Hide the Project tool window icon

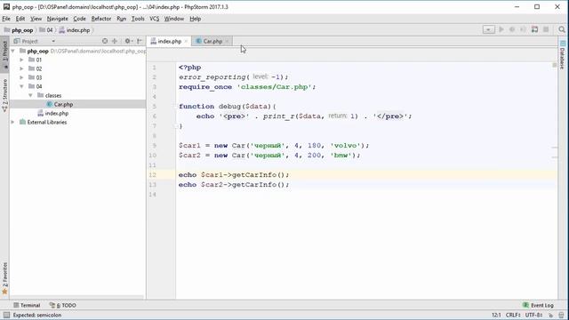pyautogui.click(x=140, y=41)
